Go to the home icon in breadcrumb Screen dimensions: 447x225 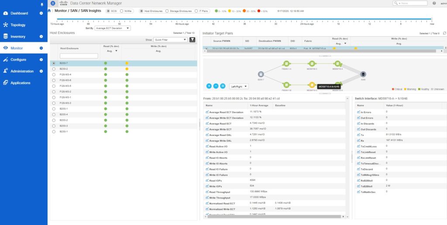pos(49,11)
